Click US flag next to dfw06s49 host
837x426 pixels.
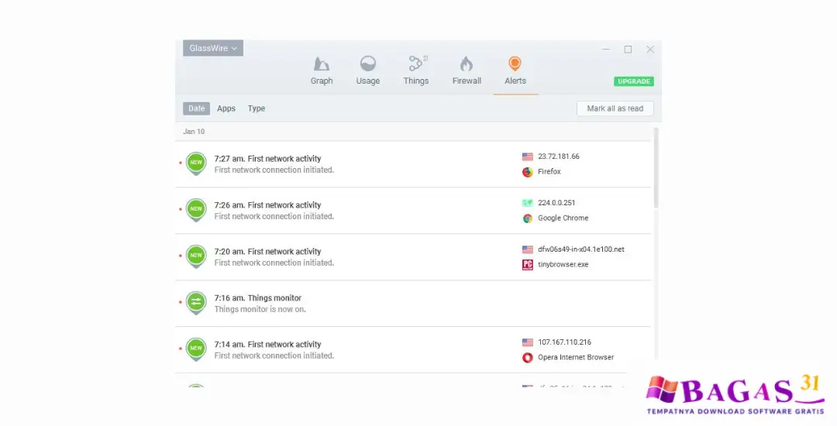click(x=528, y=249)
